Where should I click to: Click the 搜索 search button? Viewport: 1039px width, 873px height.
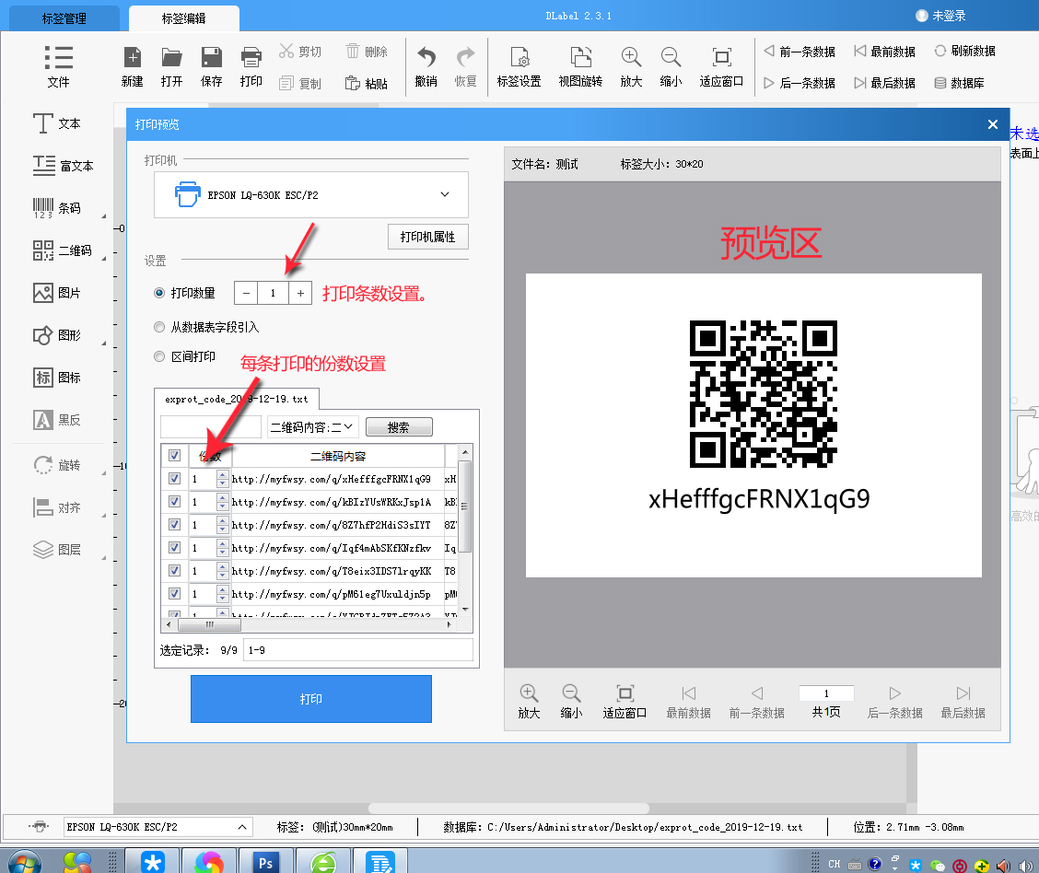pyautogui.click(x=399, y=427)
